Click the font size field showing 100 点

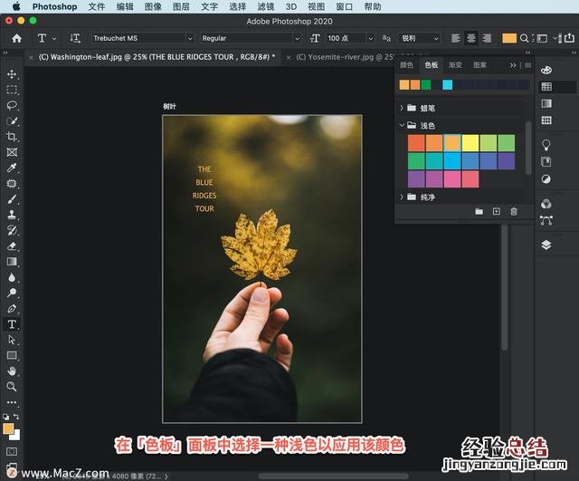pyautogui.click(x=350, y=39)
